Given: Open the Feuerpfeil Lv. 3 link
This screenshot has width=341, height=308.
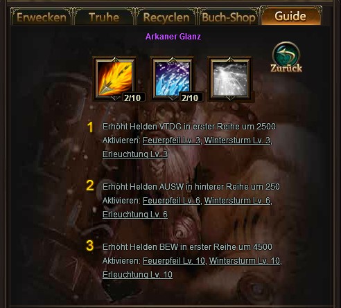Looking at the screenshot, I should (171, 141).
